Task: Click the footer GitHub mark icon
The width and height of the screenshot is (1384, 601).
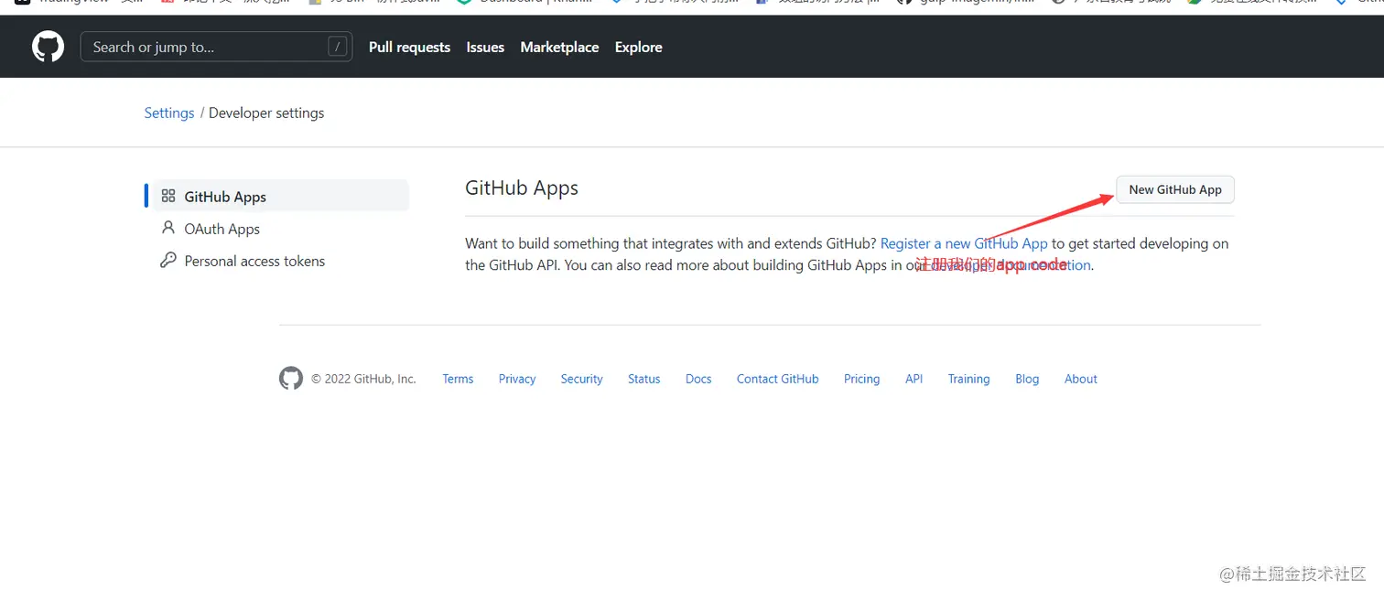Action: point(291,379)
